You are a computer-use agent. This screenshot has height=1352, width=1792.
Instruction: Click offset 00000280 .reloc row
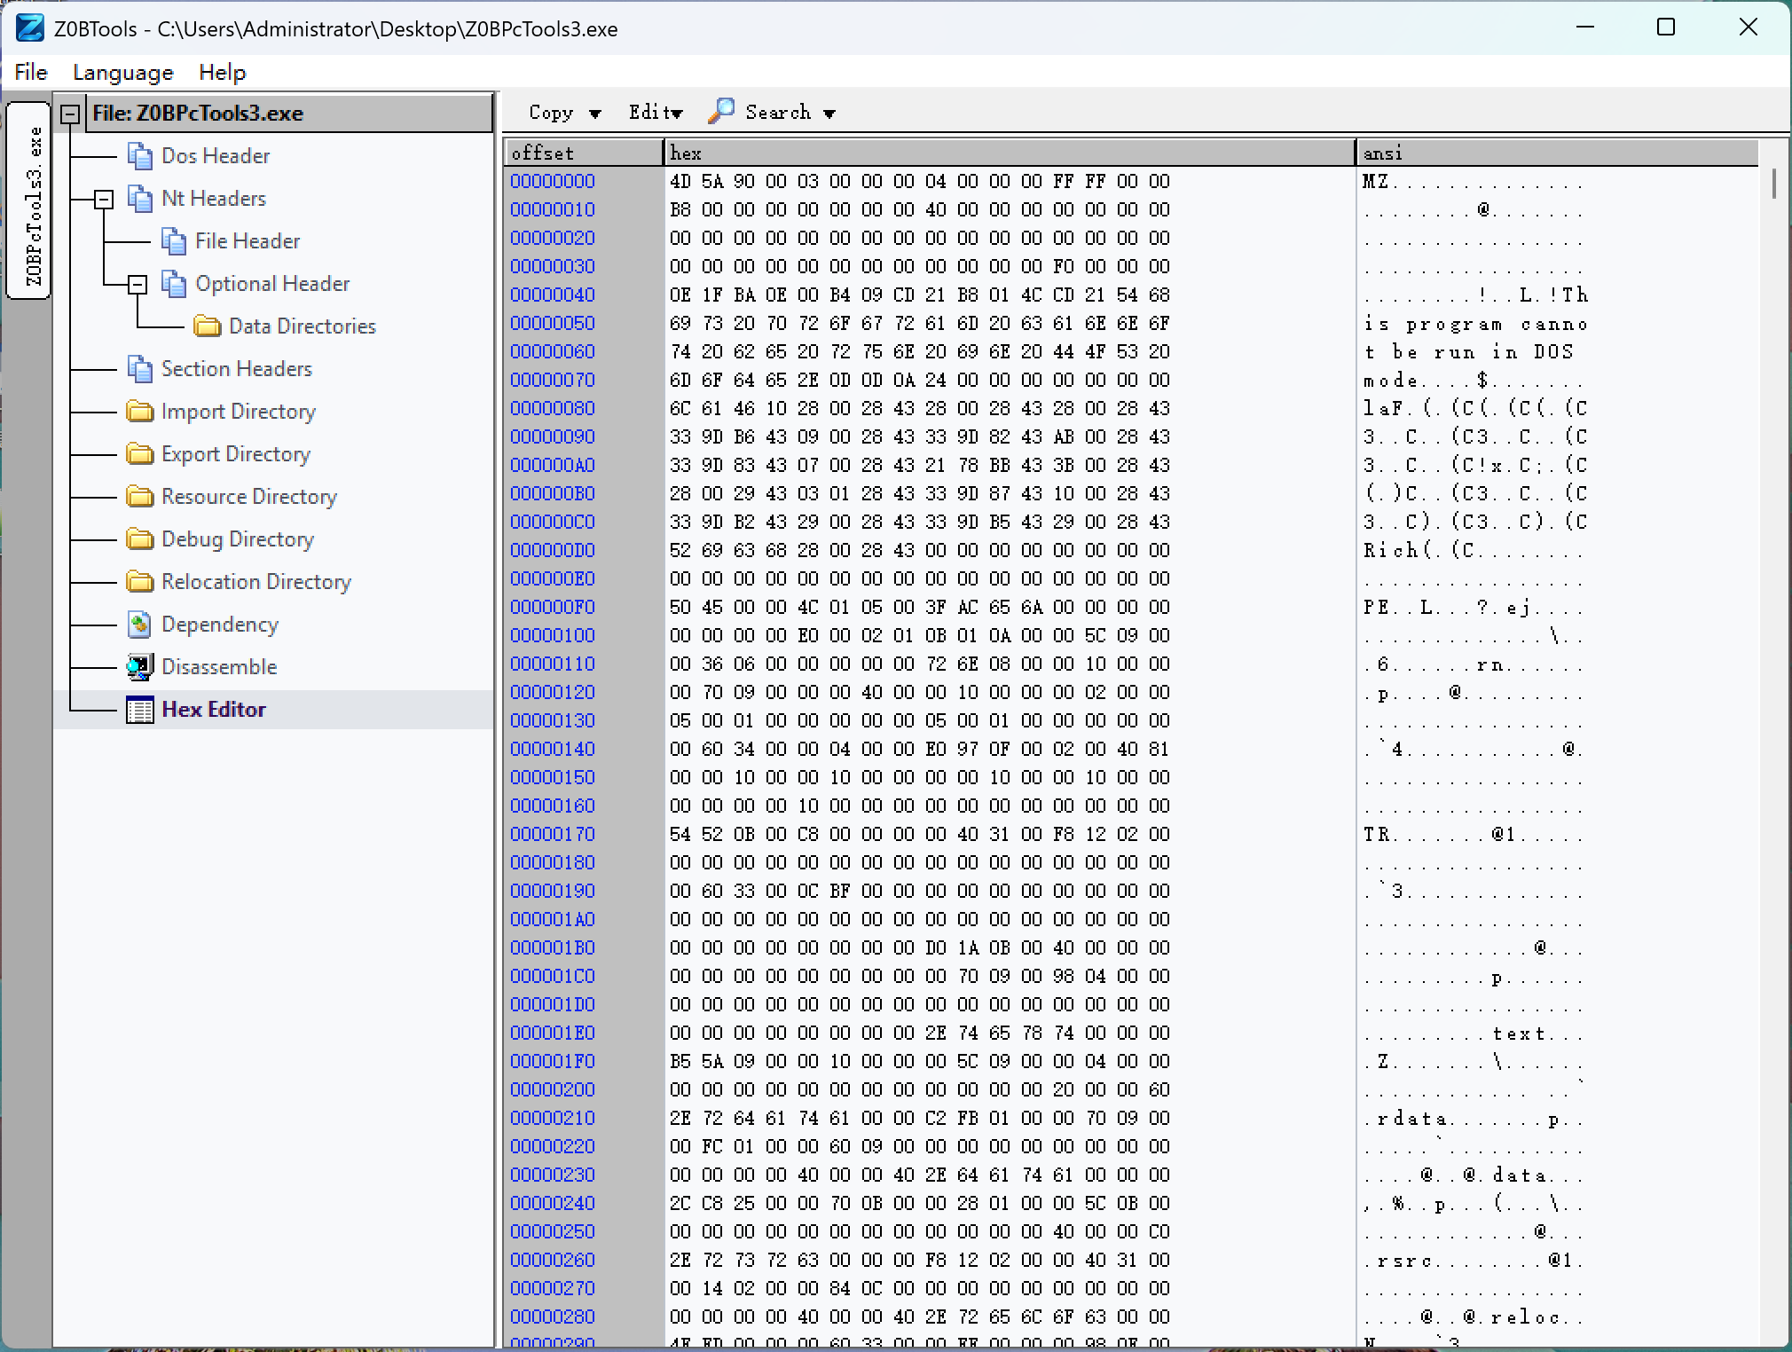pos(553,1317)
